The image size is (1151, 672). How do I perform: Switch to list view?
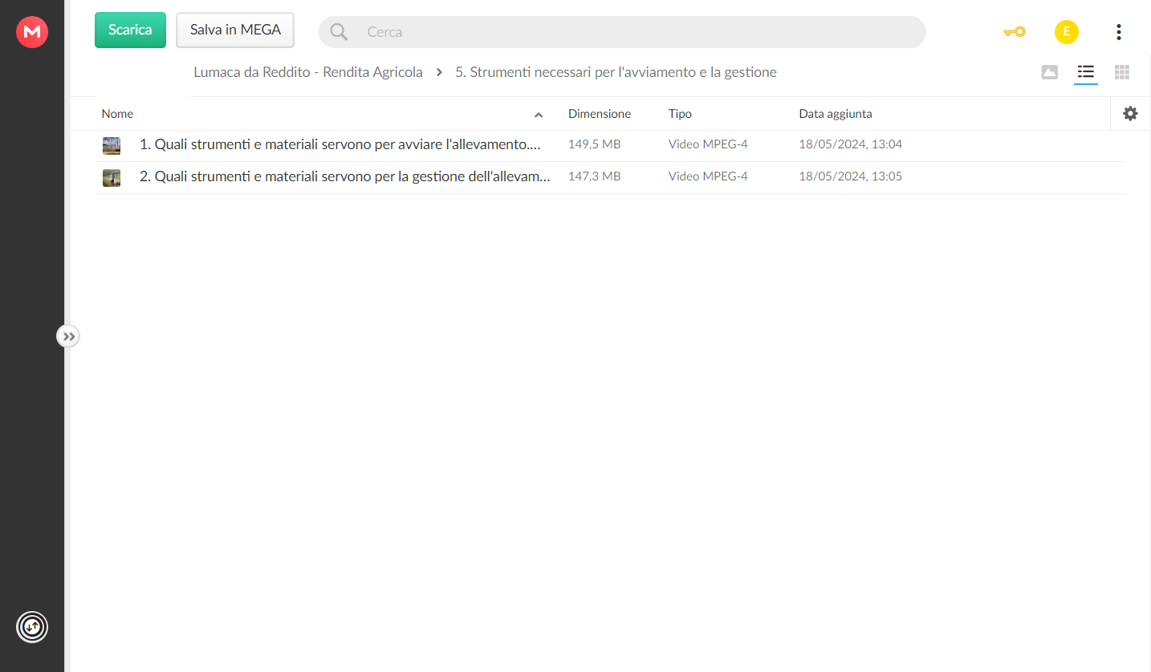point(1086,72)
